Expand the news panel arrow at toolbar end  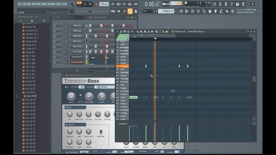coord(260,11)
